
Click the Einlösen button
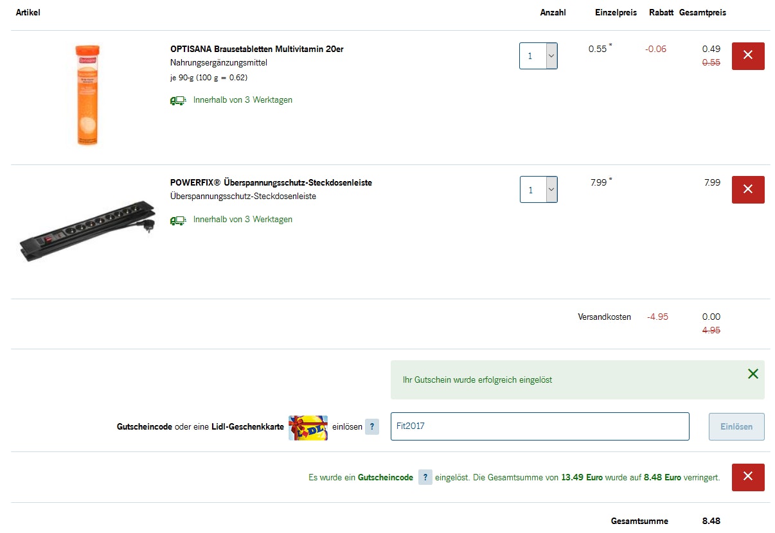tap(736, 426)
